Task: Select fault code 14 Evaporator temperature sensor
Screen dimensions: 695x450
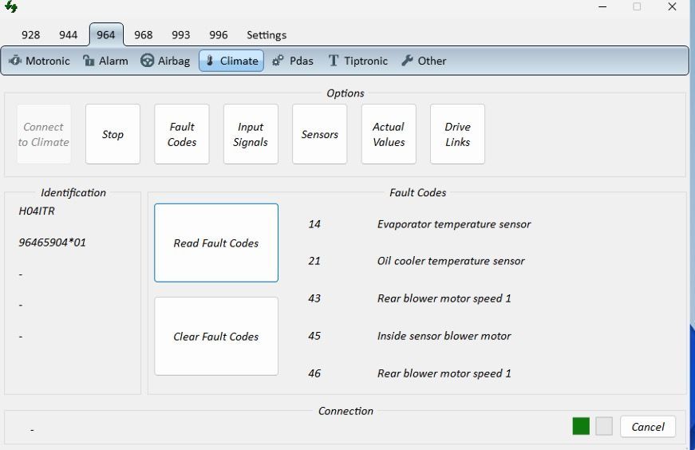Action: (453, 224)
